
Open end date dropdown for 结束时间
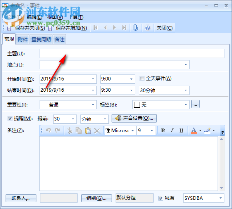93,90
